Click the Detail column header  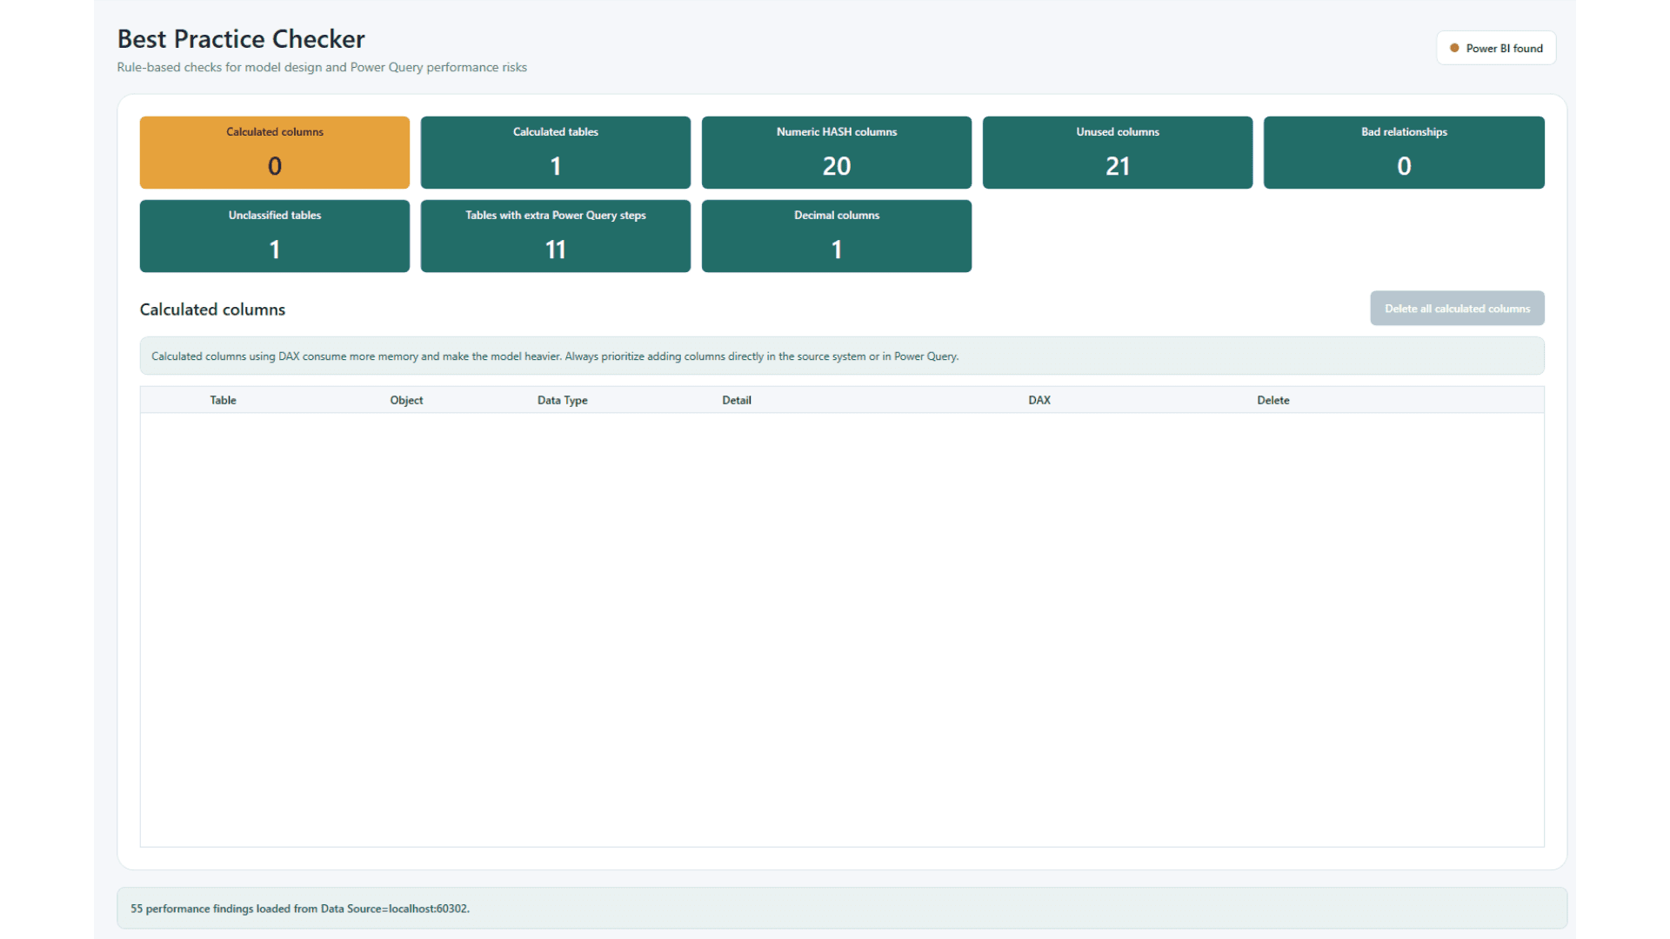(736, 400)
